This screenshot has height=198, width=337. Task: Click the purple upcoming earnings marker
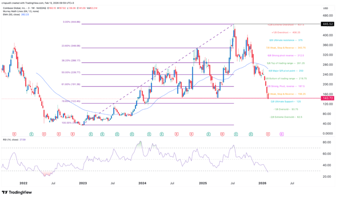282,134
